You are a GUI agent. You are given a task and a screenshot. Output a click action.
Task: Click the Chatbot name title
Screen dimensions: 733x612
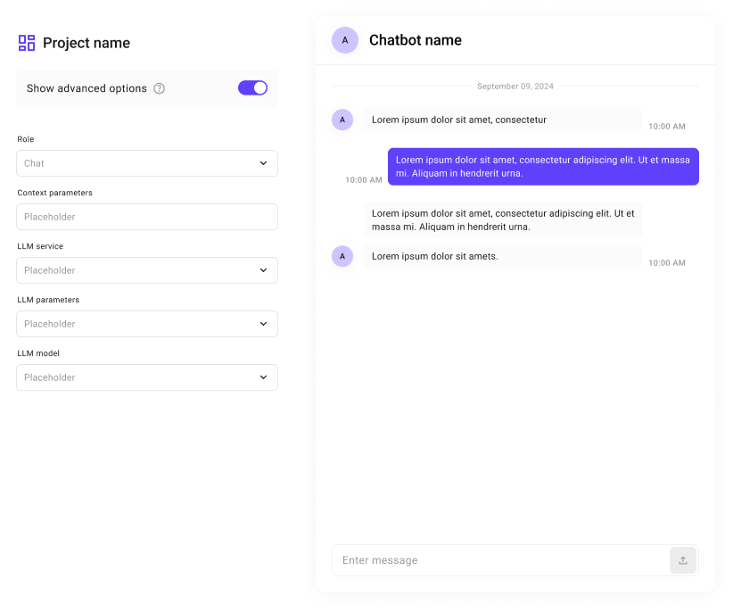(415, 40)
